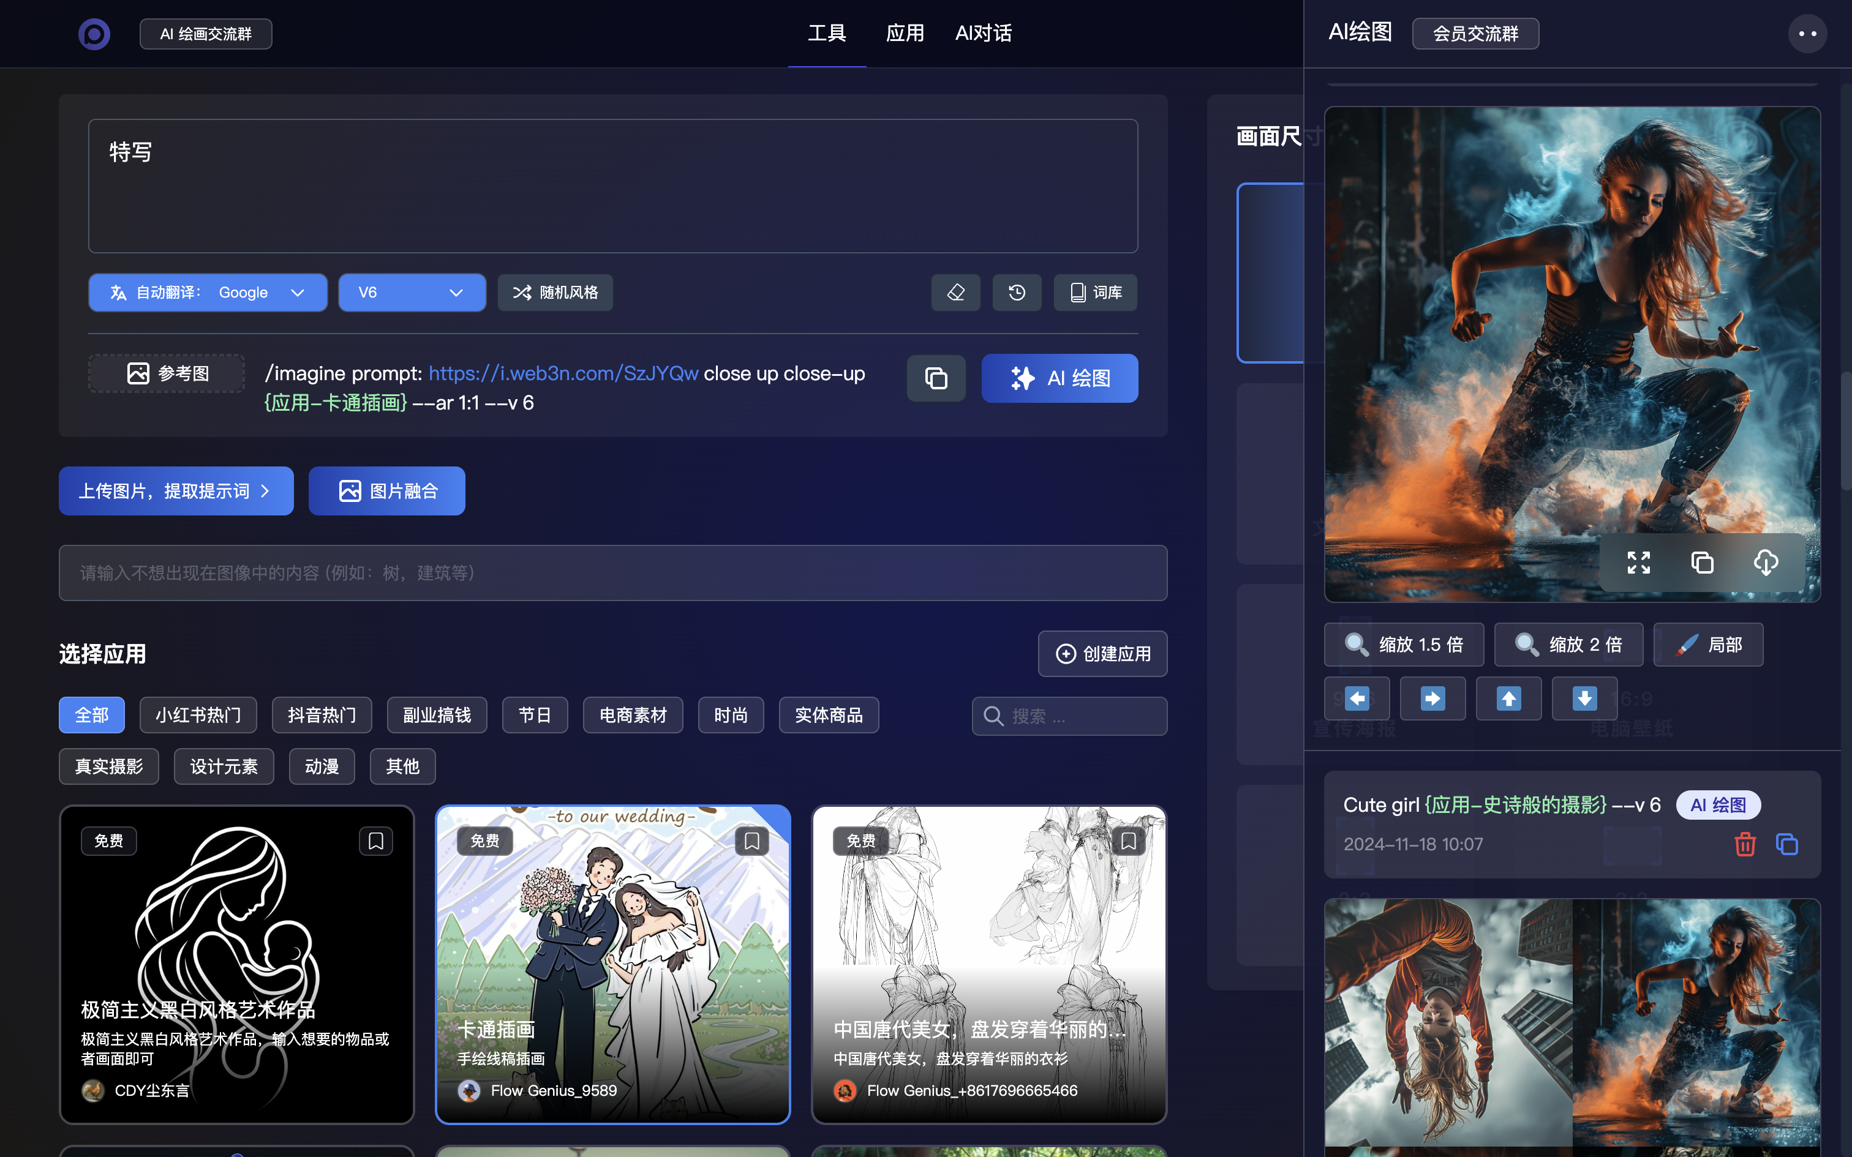The image size is (1852, 1157).
Task: Open the 自动翻译 Google dropdown
Action: coord(208,293)
